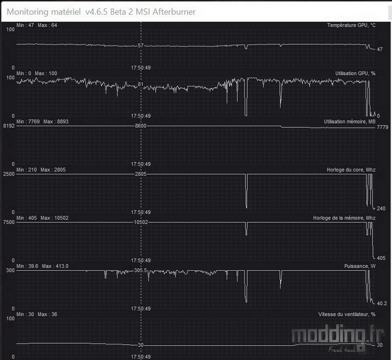This screenshot has height=360, width=392.
Task: Click cursor value 81 on GPU usage graph
Action: 141,84
